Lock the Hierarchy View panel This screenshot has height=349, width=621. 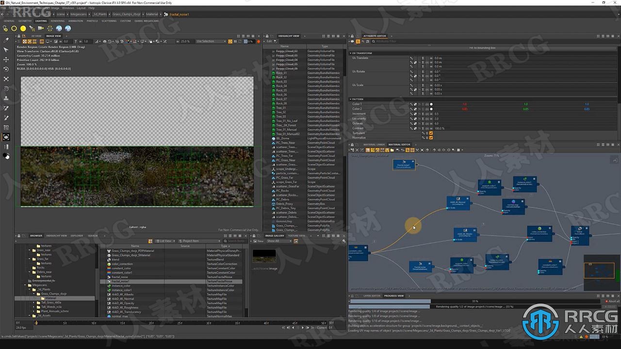266,36
